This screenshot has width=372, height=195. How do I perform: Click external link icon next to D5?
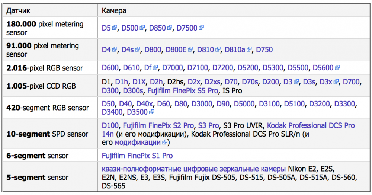click(115, 28)
